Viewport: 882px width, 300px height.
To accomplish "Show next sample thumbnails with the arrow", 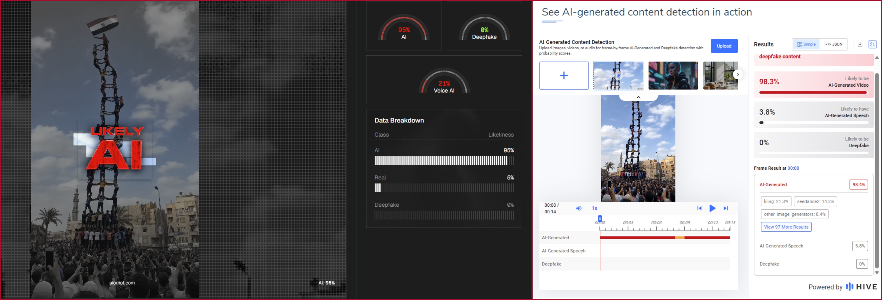I will [737, 74].
